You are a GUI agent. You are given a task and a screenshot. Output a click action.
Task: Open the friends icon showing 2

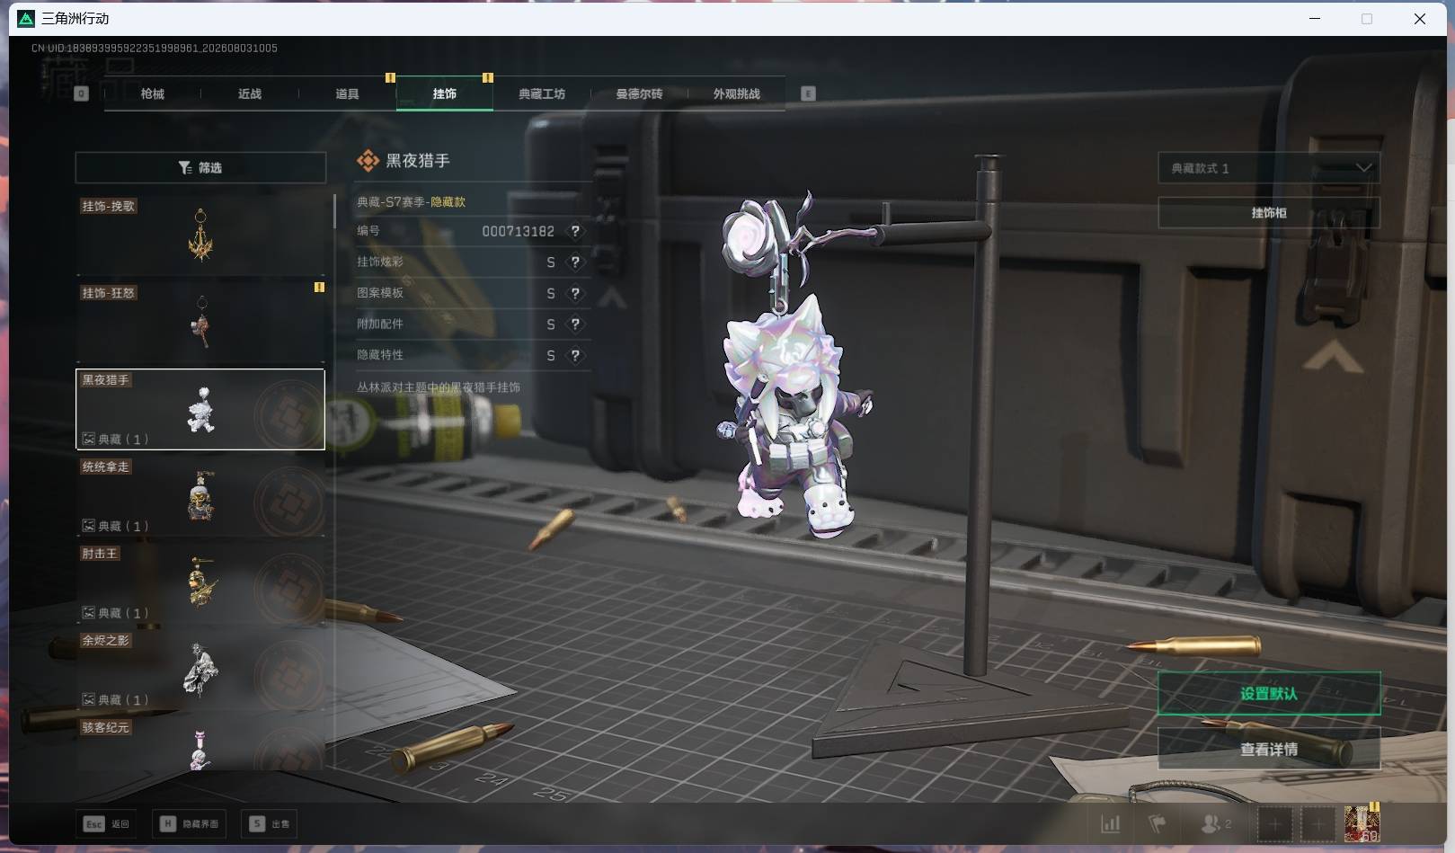(x=1216, y=823)
